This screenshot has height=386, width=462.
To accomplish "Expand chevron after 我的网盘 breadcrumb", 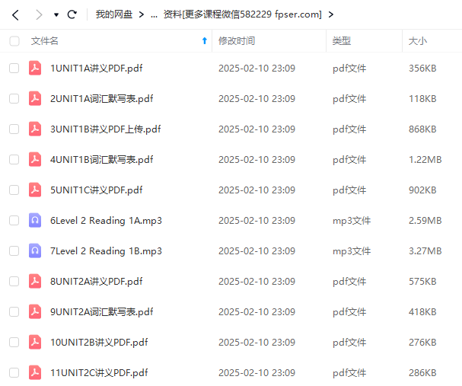I will (x=142, y=14).
